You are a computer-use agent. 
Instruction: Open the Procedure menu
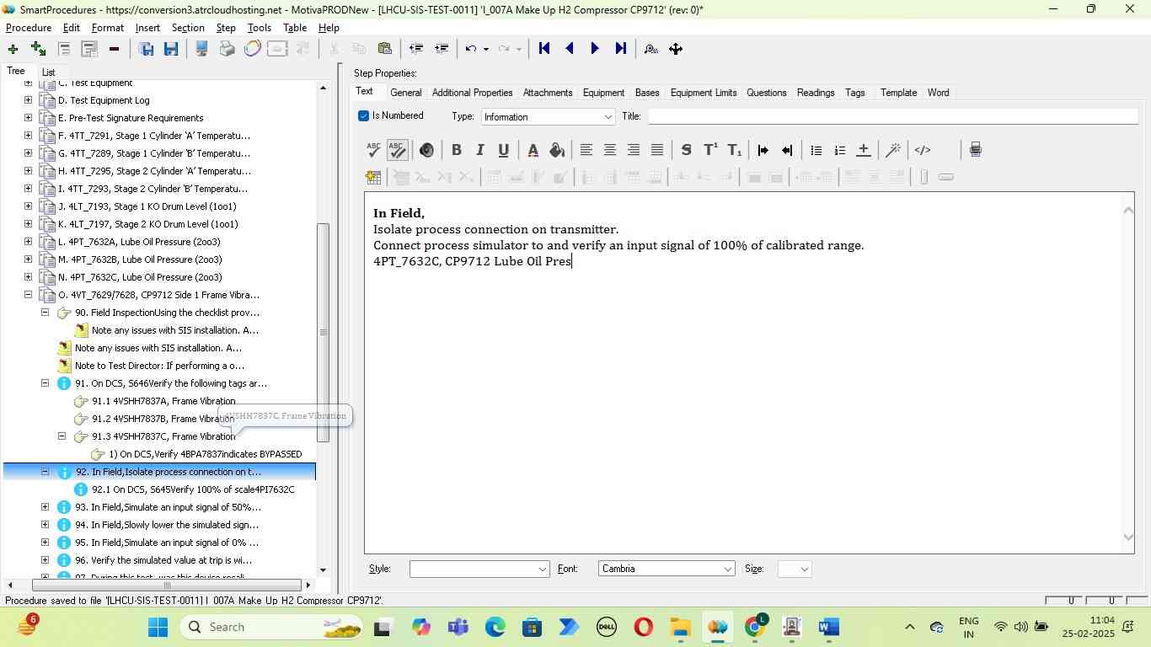tap(29, 28)
